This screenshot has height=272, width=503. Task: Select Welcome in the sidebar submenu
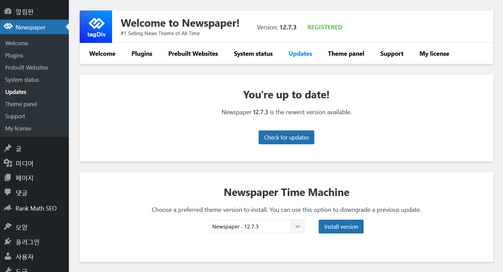click(x=17, y=43)
